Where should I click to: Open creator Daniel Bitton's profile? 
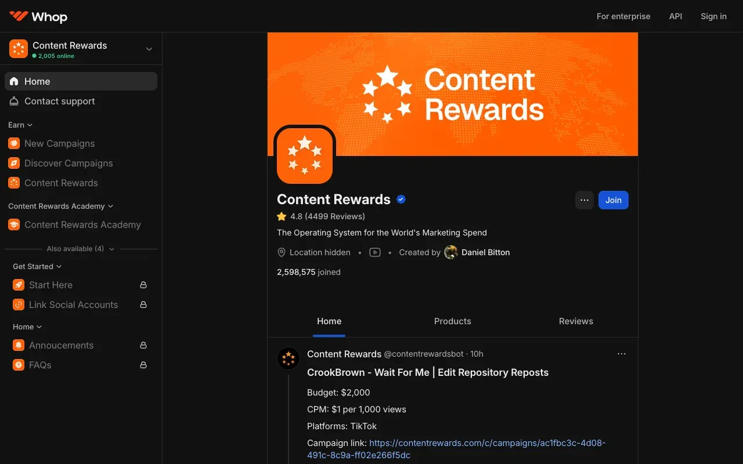(486, 252)
